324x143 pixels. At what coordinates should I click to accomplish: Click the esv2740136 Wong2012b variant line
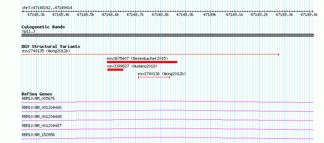pyautogui.click(x=154, y=77)
